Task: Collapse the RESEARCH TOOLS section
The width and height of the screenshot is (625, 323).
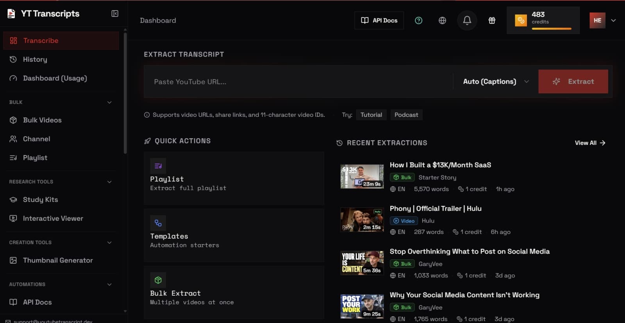Action: pyautogui.click(x=109, y=182)
